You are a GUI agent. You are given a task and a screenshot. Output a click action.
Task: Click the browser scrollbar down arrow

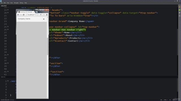(48, 98)
